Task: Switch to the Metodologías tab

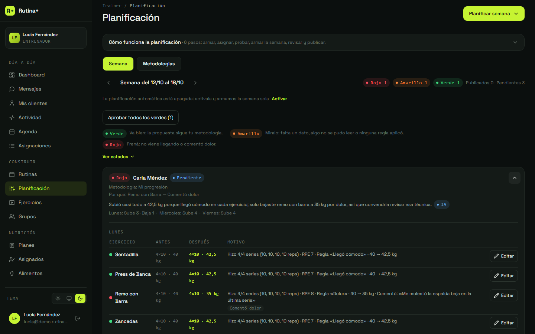Action: click(x=159, y=64)
